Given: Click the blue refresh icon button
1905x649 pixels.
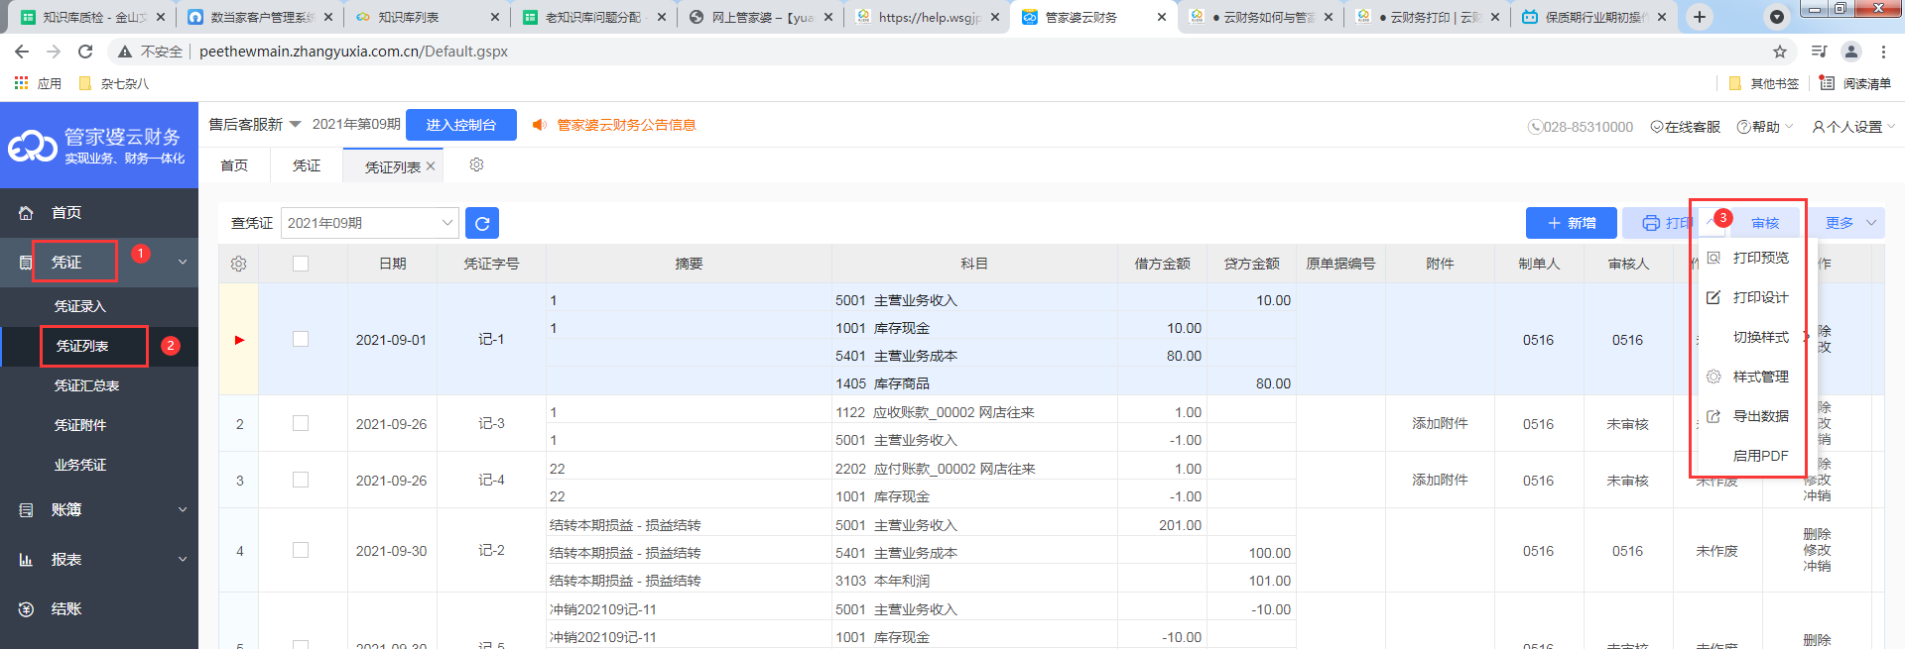Looking at the screenshot, I should [x=482, y=223].
